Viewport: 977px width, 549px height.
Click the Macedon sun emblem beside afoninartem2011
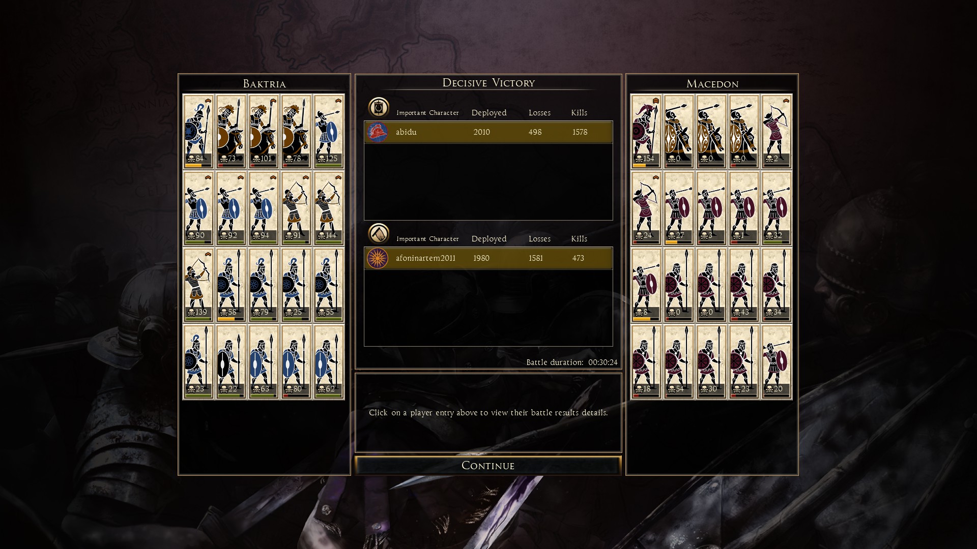(x=378, y=258)
